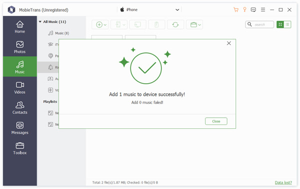Select the Ringtones bell category
The width and height of the screenshot is (300, 189).
[x=50, y=67]
